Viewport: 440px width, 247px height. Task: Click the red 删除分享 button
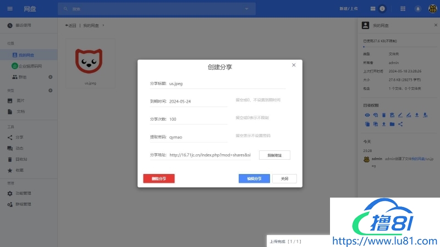pyautogui.click(x=158, y=178)
